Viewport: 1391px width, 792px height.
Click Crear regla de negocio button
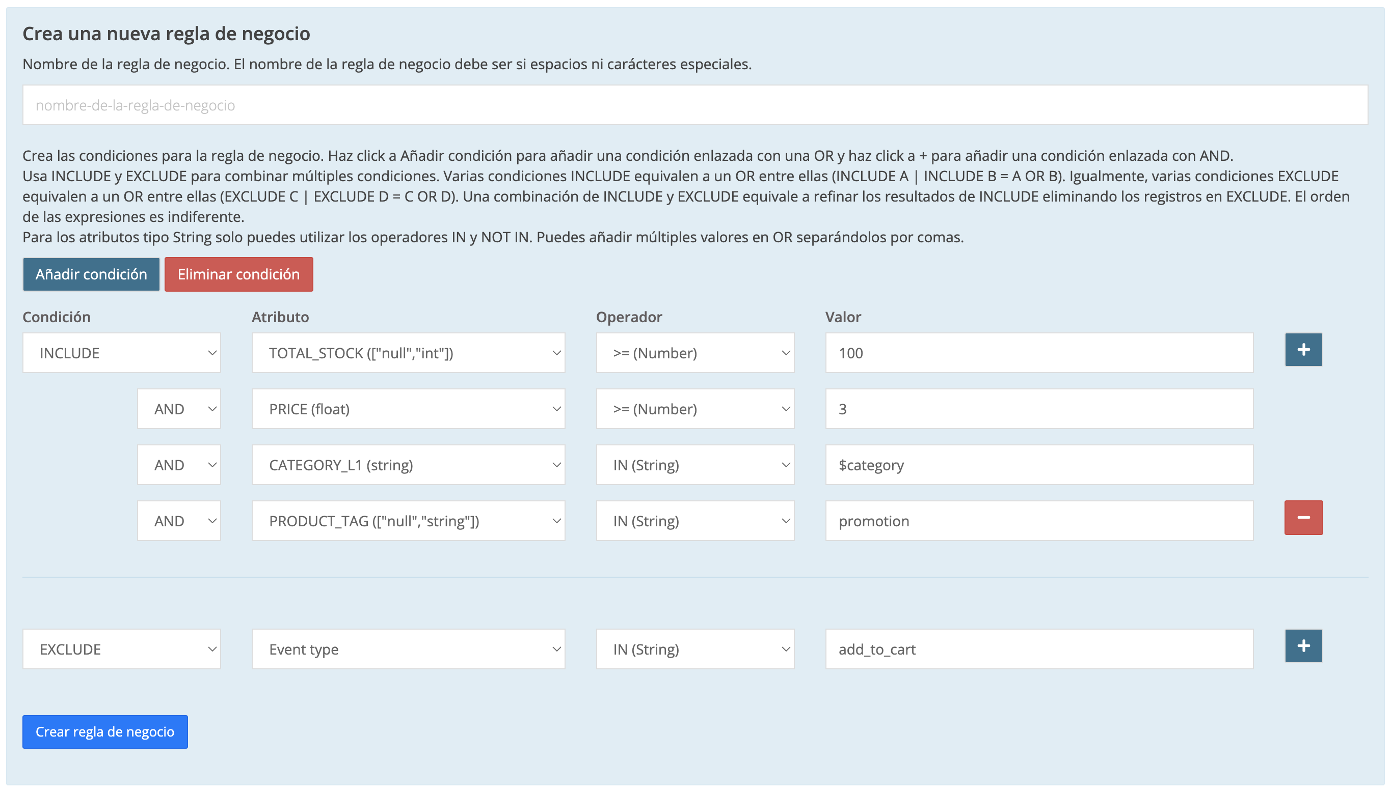click(x=105, y=731)
